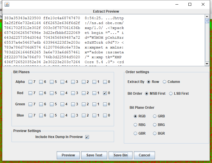Click preview text '://ns.ad obe.com/'
The height and width of the screenshot is (163, 212).
(x=104, y=23)
